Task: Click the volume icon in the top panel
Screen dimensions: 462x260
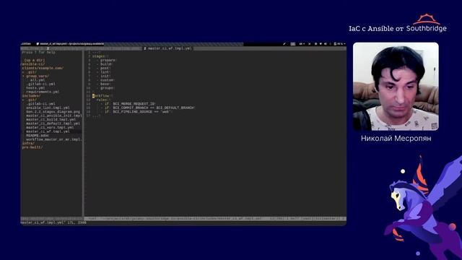Action: [x=326, y=44]
